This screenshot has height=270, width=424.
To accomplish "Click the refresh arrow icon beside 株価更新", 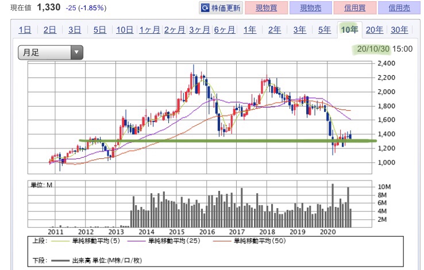I will (205, 8).
